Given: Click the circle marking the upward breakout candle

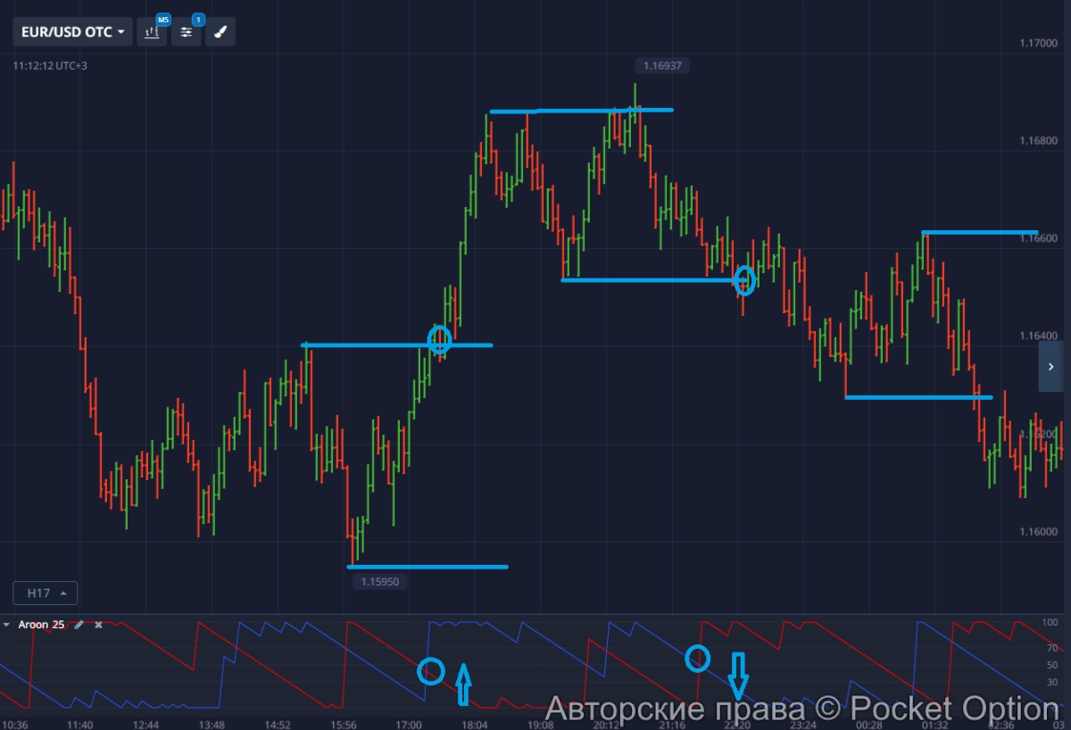Looking at the screenshot, I should pyautogui.click(x=439, y=340).
